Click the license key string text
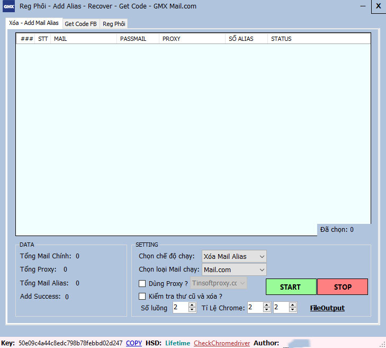The image size is (386, 348). 70,343
